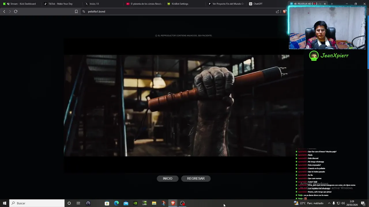Switch to Brave browser in taskbar
The height and width of the screenshot is (207, 369).
173,203
